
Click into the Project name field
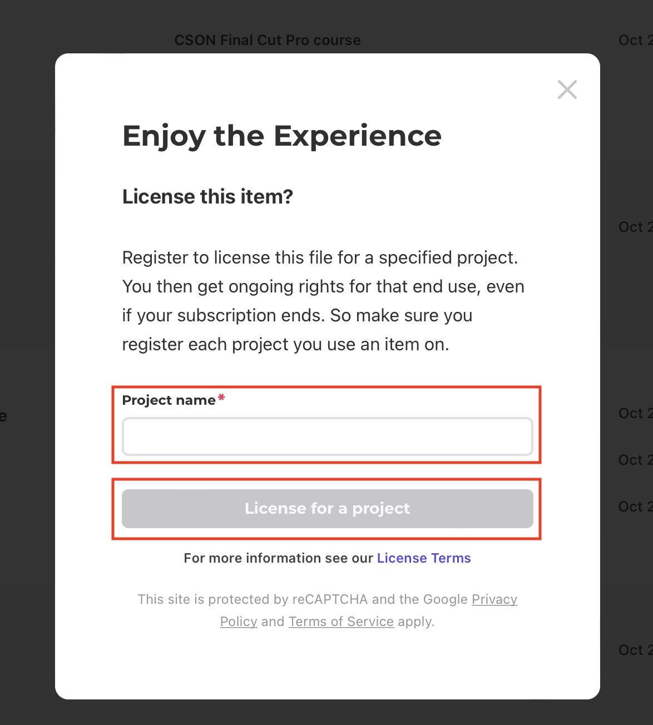(x=327, y=436)
